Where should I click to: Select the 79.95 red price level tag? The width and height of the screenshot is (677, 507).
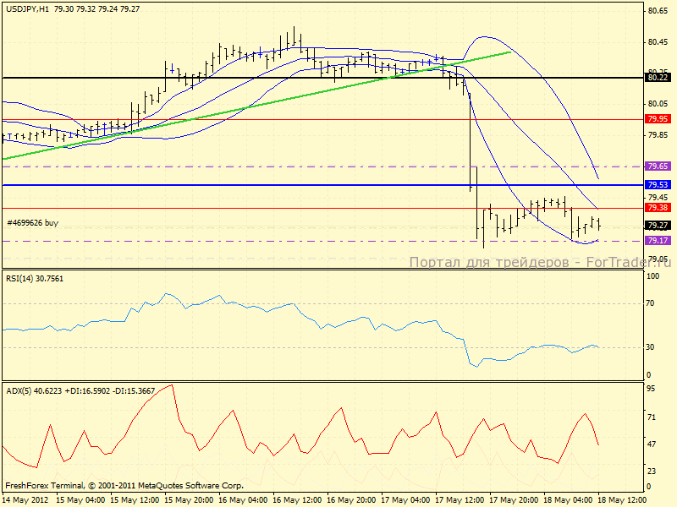658,119
